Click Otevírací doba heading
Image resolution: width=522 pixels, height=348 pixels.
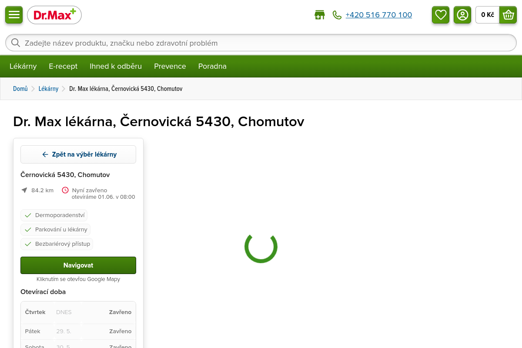tap(43, 292)
